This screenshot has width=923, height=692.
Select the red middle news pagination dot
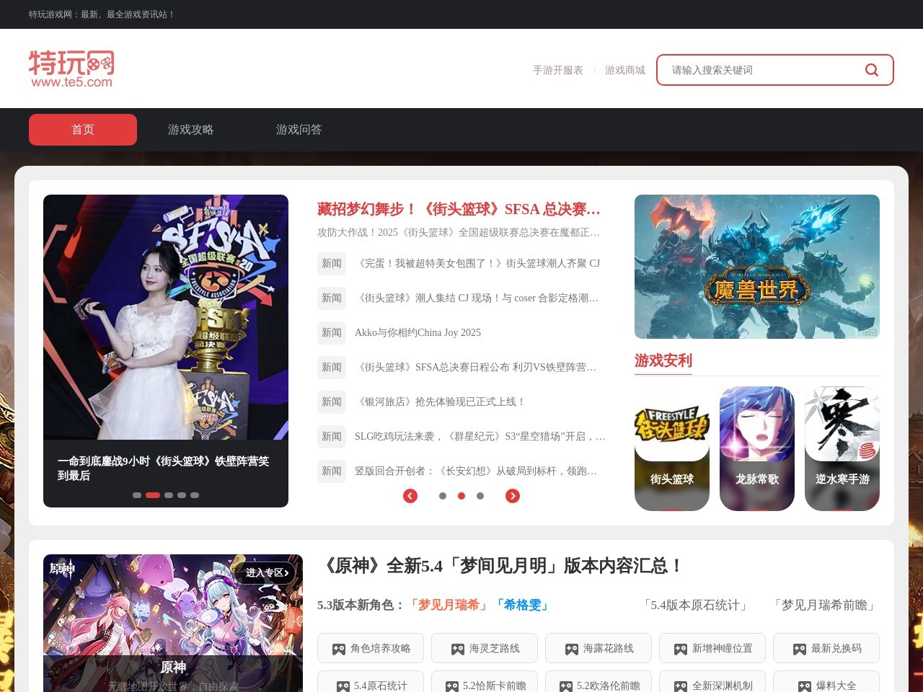tap(461, 496)
